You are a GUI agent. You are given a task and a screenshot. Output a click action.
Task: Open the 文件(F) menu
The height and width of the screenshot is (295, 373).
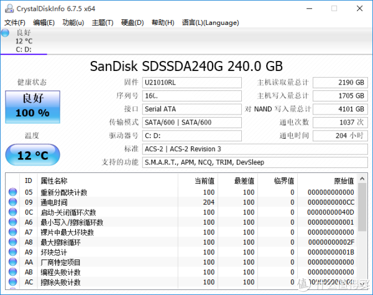15,22
